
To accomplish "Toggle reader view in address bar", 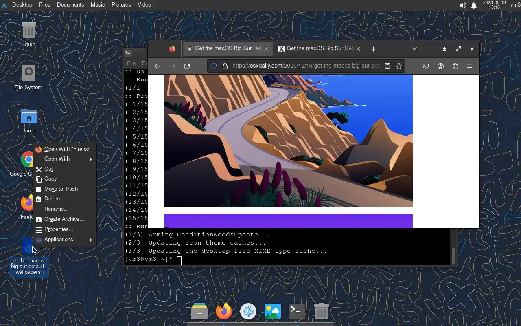I will point(387,66).
